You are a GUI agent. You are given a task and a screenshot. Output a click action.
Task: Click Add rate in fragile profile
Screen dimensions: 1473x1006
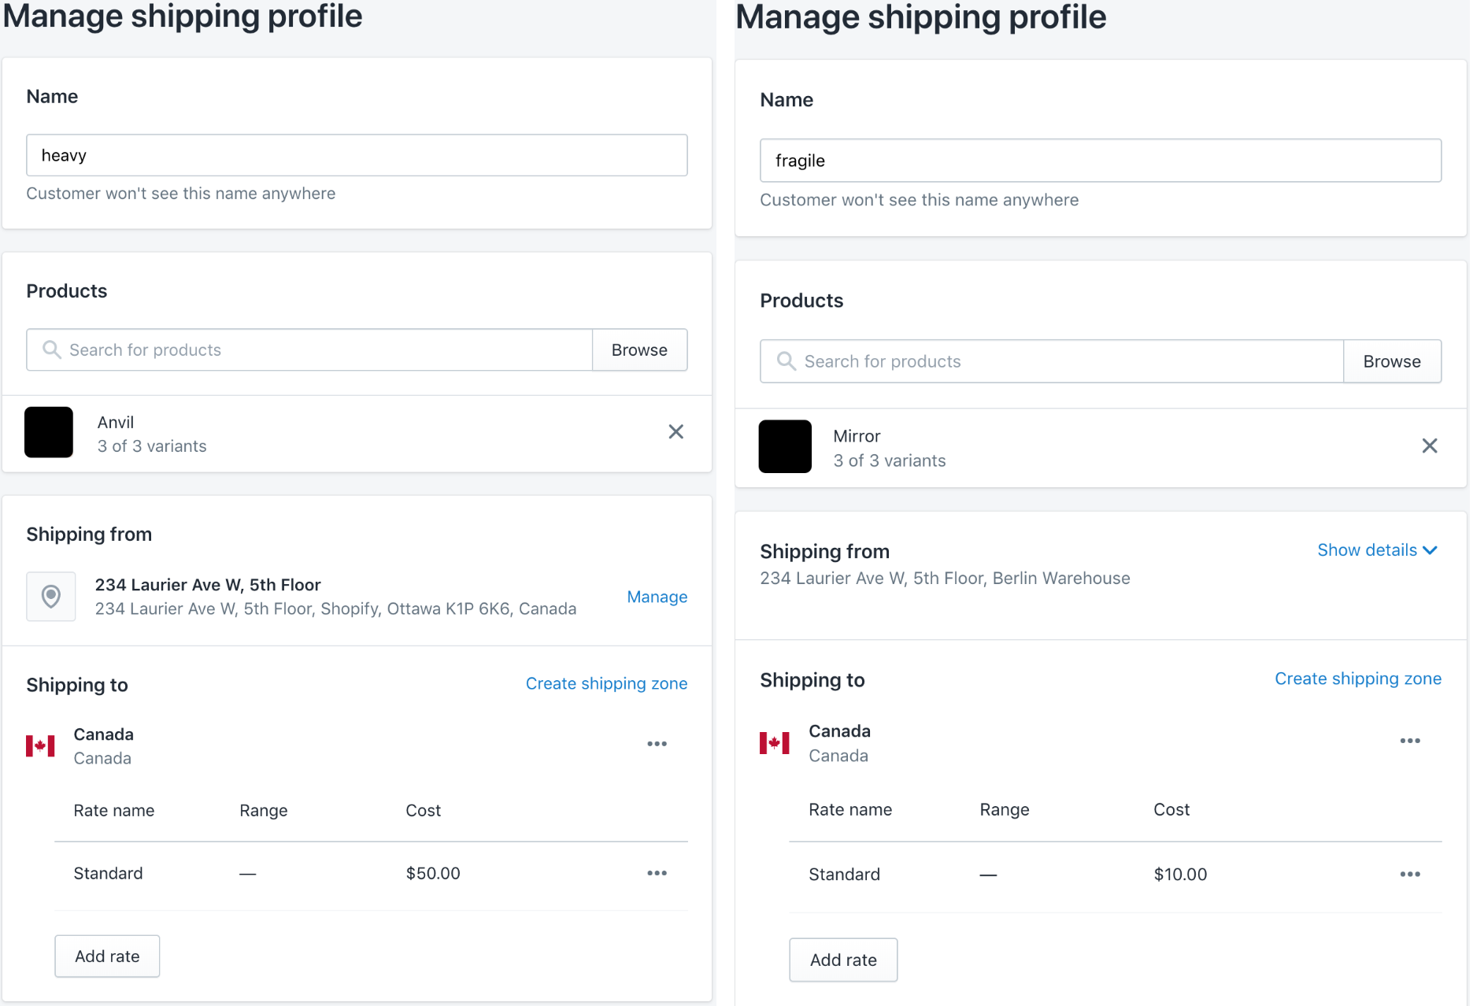(x=842, y=960)
